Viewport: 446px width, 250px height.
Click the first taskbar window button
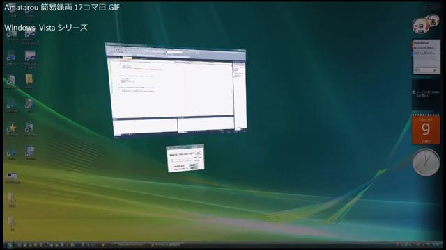(x=130, y=244)
